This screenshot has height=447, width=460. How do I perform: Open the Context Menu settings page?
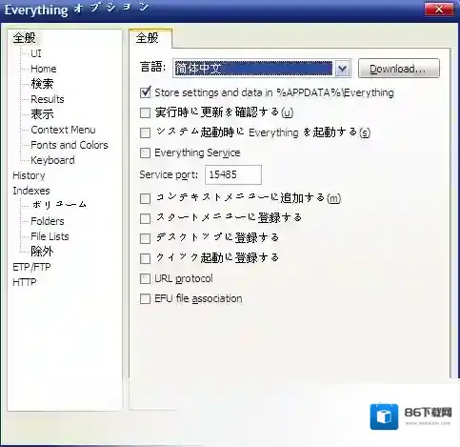coord(63,130)
